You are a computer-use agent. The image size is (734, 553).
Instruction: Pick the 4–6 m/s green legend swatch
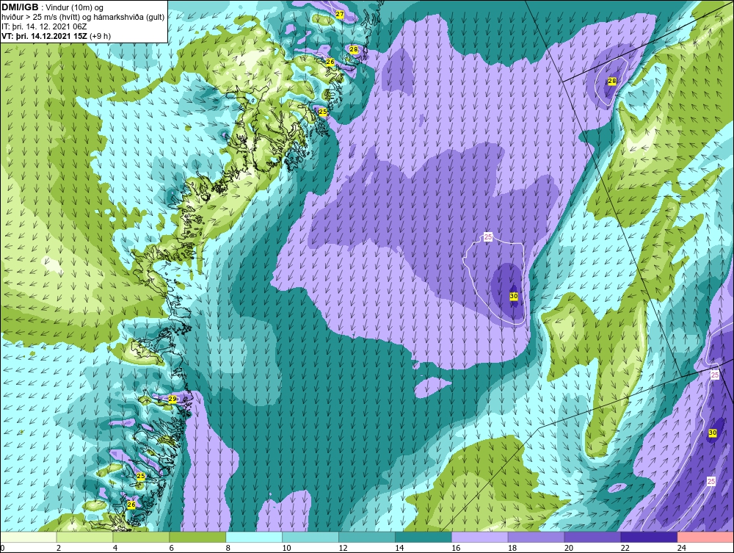(141, 537)
